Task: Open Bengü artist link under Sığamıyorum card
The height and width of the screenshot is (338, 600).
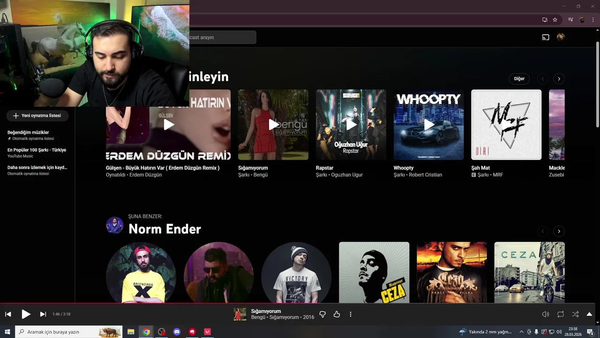Action: click(261, 175)
